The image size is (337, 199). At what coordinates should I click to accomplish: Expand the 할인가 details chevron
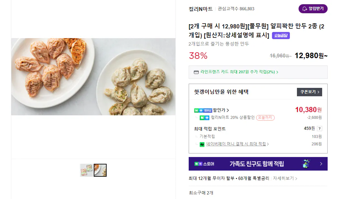227,110
